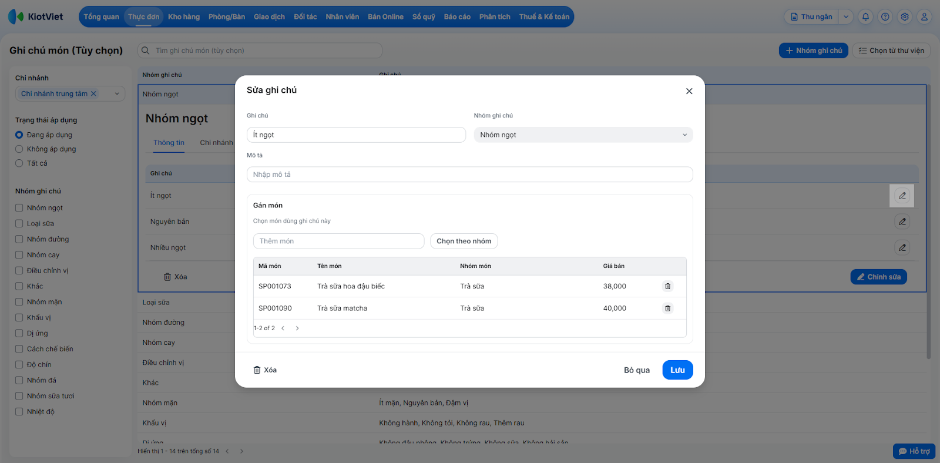This screenshot has height=463, width=940.
Task: Open the Kho hàng menu
Action: click(184, 17)
